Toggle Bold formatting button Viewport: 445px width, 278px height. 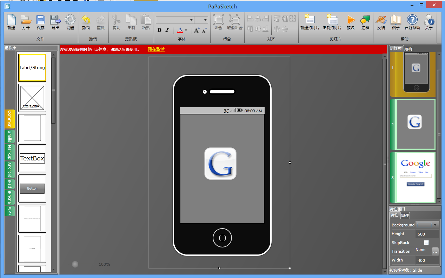(x=159, y=30)
